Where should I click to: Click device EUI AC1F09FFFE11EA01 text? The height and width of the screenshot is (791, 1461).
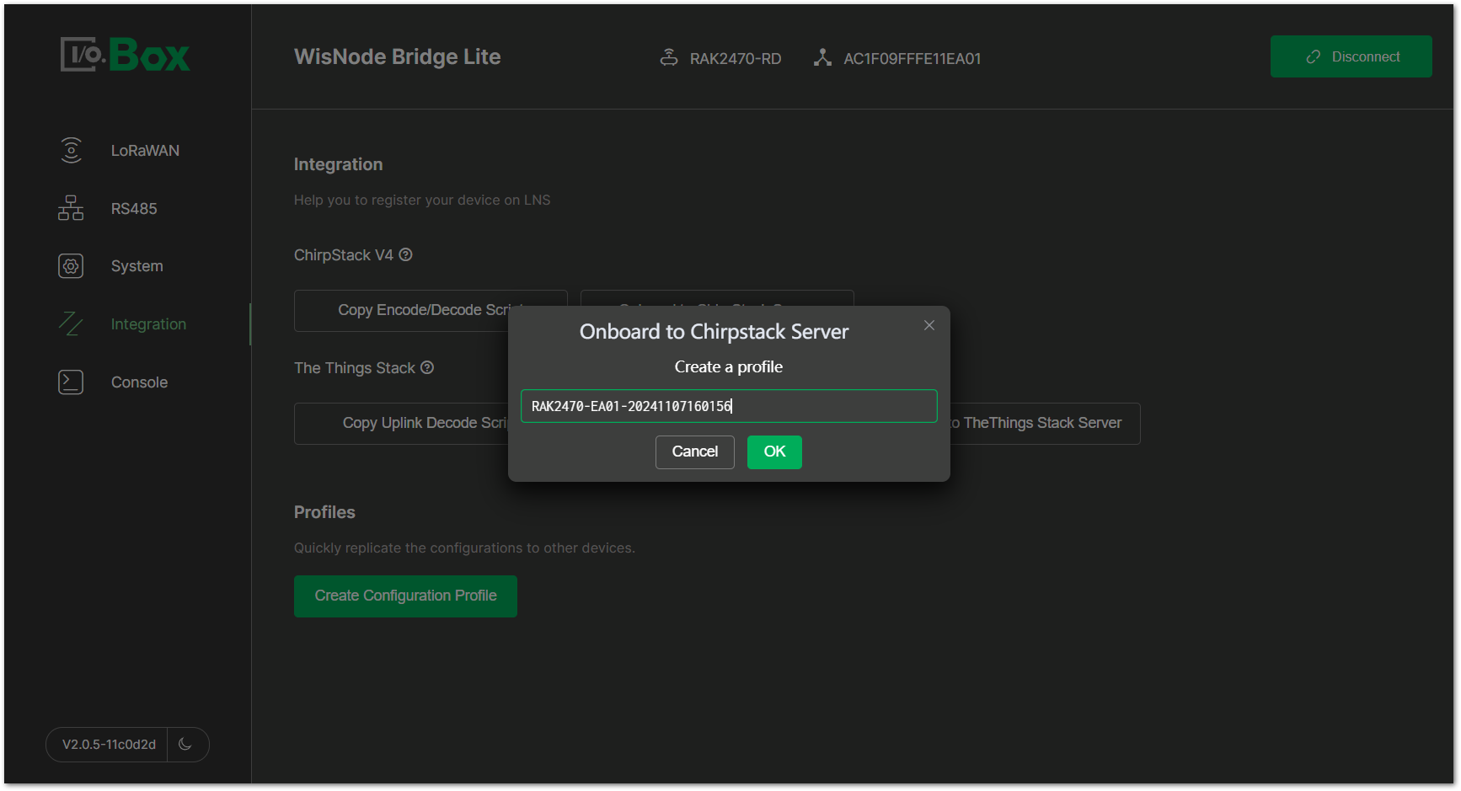tap(912, 59)
